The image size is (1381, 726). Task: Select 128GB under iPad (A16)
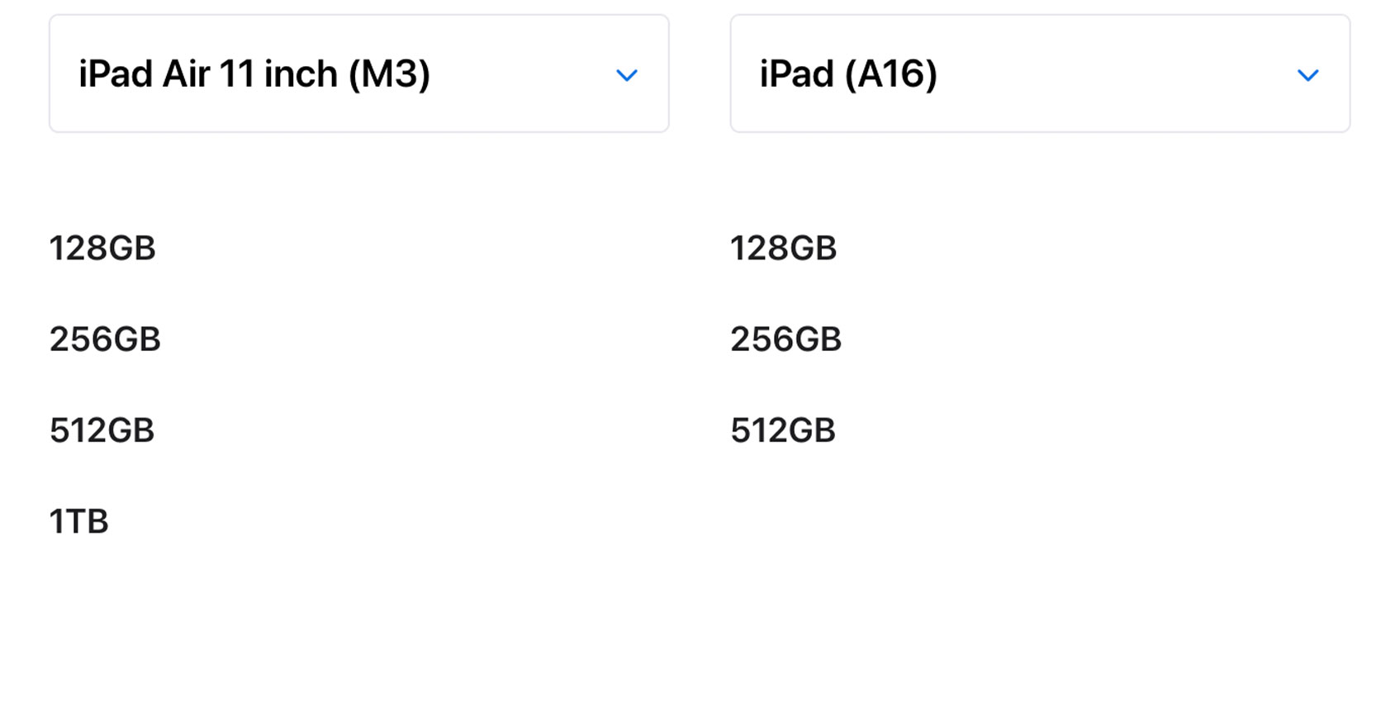(x=783, y=248)
